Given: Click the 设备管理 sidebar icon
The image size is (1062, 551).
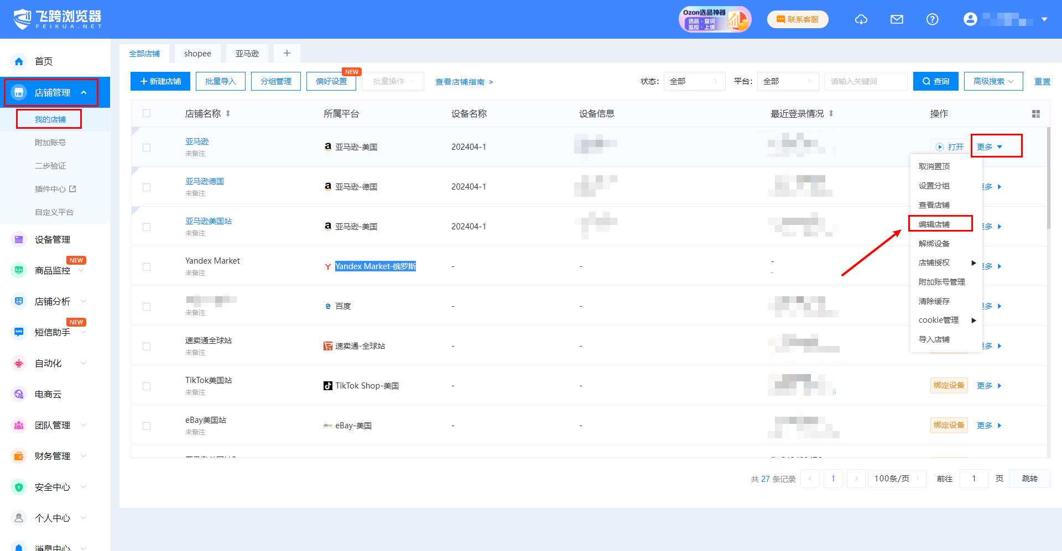Looking at the screenshot, I should (19, 239).
